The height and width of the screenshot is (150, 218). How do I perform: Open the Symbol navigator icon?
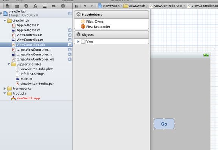(x=17, y=6)
